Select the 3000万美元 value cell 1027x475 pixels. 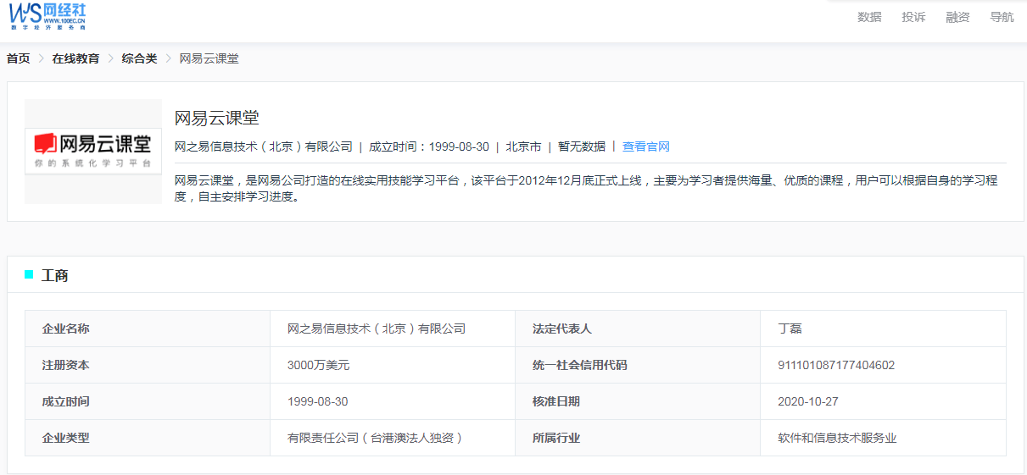tap(393, 365)
